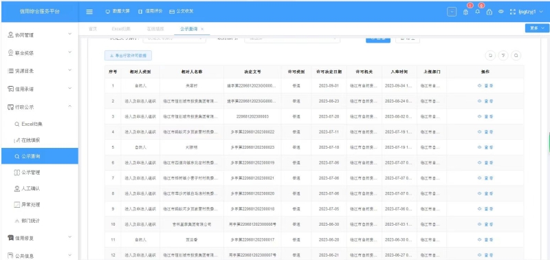Expand 公共信息 in the sidebar

click(x=40, y=256)
